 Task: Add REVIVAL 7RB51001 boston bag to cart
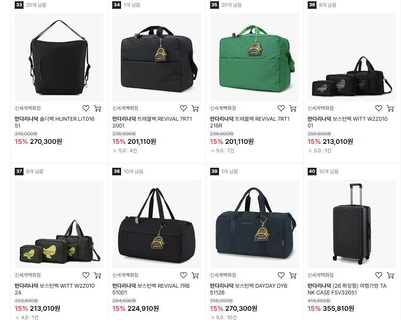[x=195, y=276]
